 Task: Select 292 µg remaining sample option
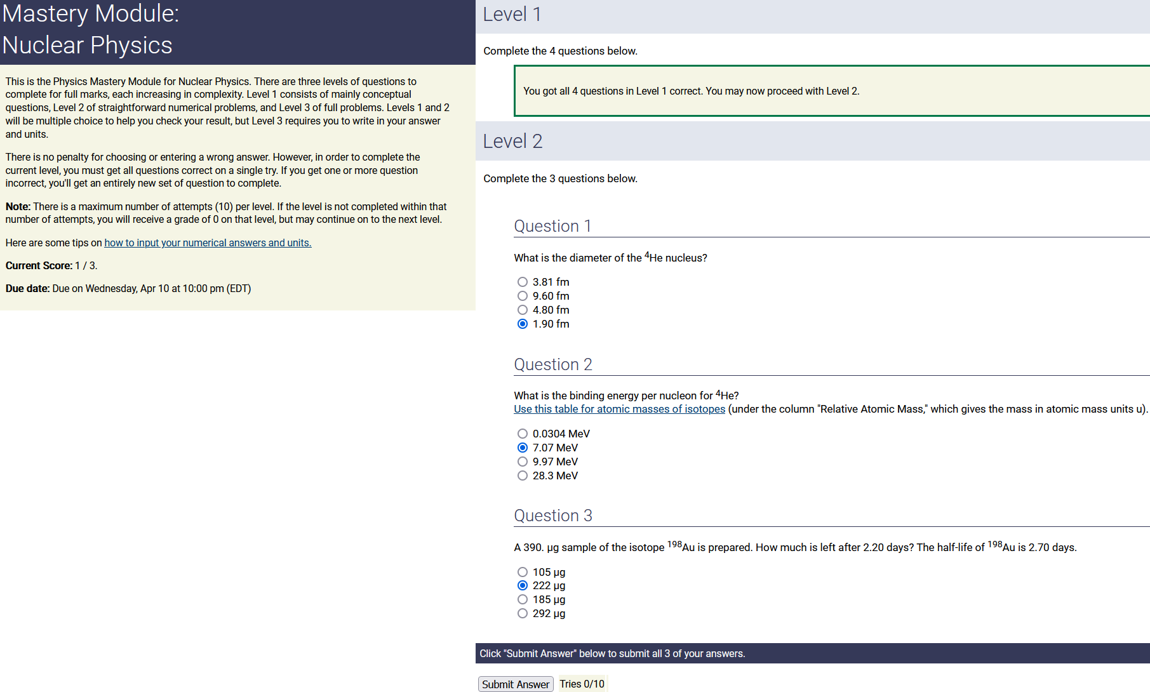pos(523,613)
